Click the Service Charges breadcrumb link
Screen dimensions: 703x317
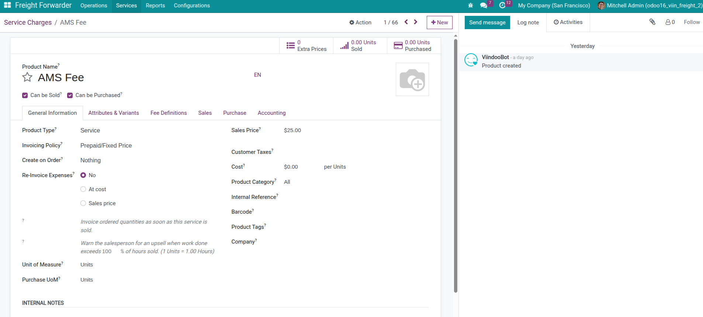click(x=28, y=23)
